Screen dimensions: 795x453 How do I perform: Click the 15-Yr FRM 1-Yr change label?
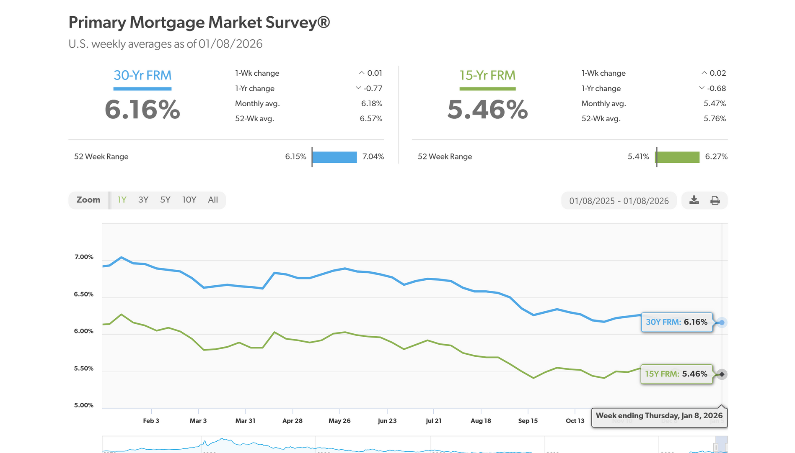click(x=601, y=88)
